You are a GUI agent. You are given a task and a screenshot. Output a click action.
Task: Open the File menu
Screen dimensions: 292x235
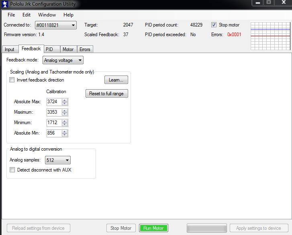11,15
